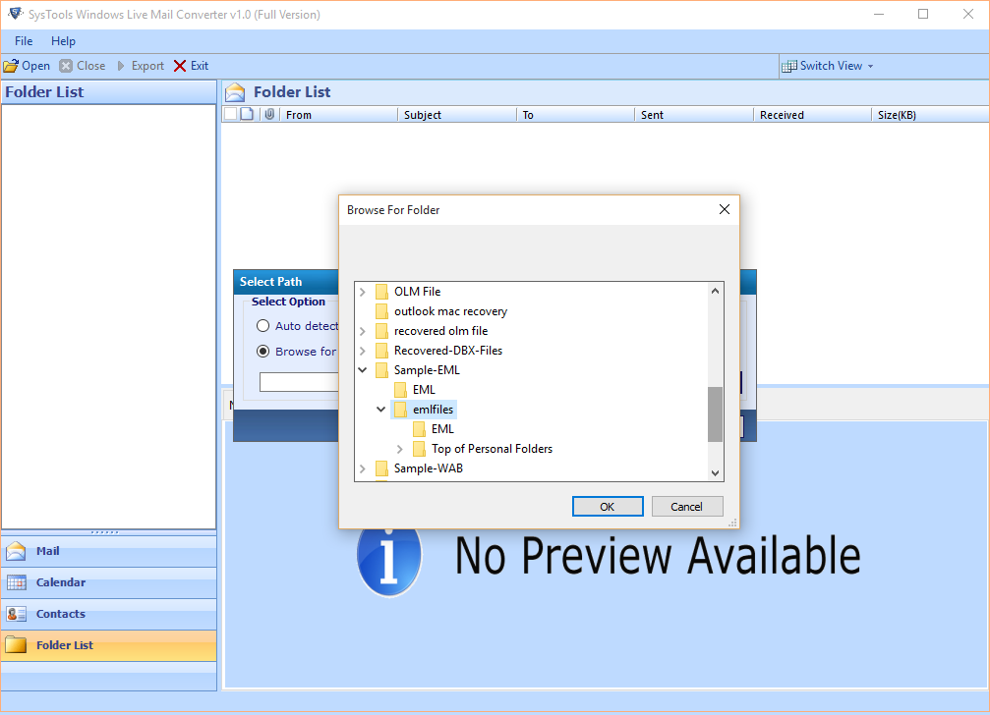Minimize the application window
Viewport: 990px width, 715px height.
coord(878,14)
